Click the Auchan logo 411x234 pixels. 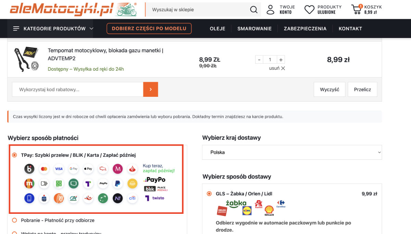[259, 205]
